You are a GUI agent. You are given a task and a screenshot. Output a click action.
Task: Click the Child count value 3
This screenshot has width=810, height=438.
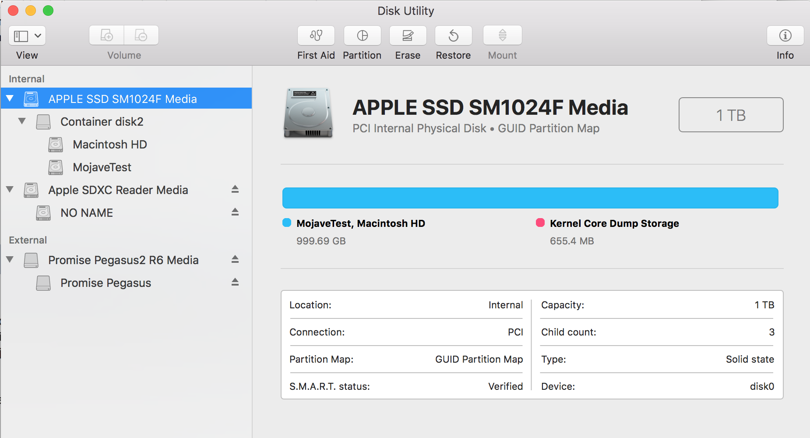pyautogui.click(x=771, y=332)
